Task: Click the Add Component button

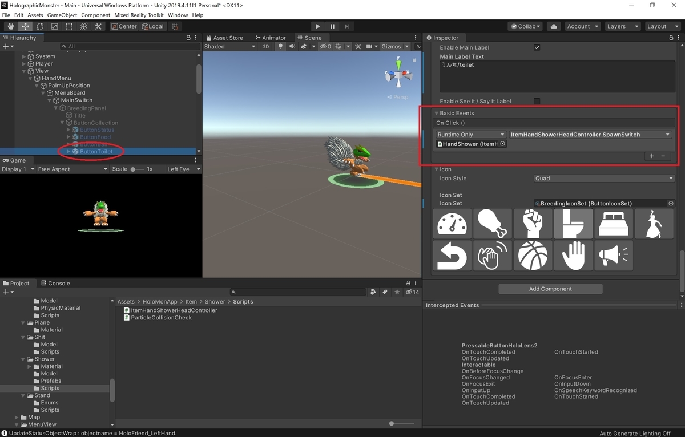Action: (x=550, y=289)
